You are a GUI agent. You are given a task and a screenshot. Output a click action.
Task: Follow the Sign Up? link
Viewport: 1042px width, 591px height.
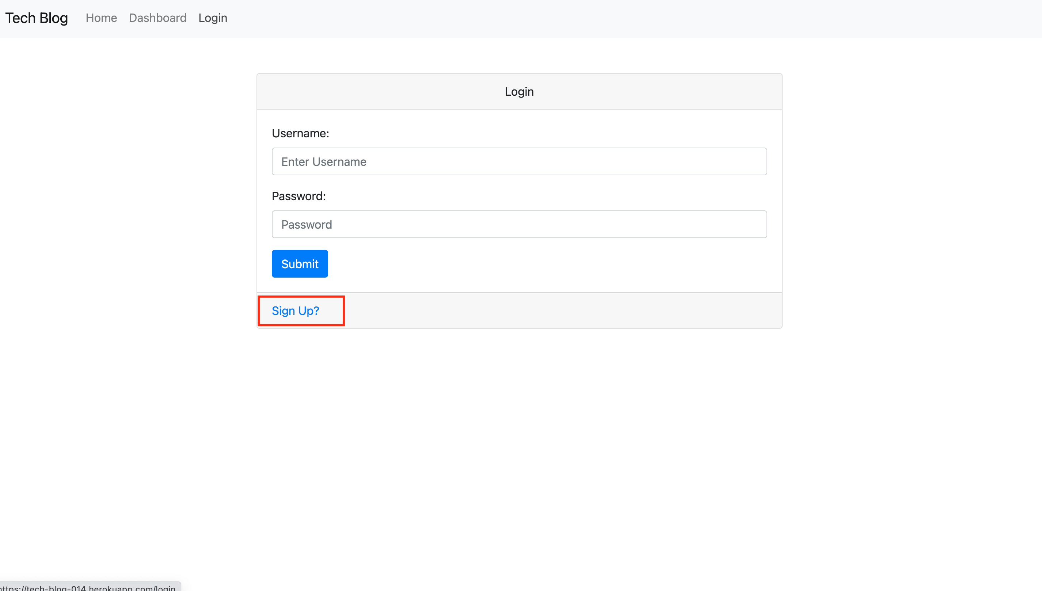tap(296, 310)
